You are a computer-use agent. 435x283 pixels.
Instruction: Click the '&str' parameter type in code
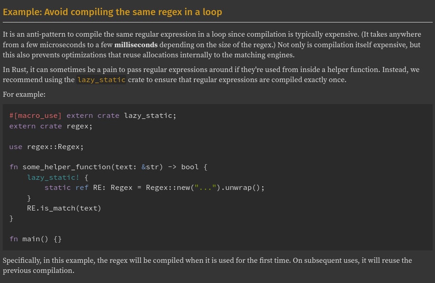152,167
